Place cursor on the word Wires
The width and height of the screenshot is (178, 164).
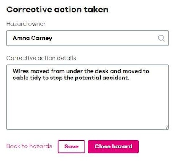[x=21, y=71]
